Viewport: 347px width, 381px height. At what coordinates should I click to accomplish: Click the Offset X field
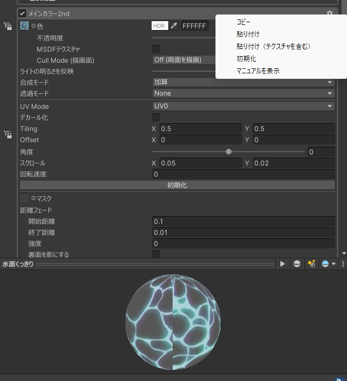tap(200, 139)
